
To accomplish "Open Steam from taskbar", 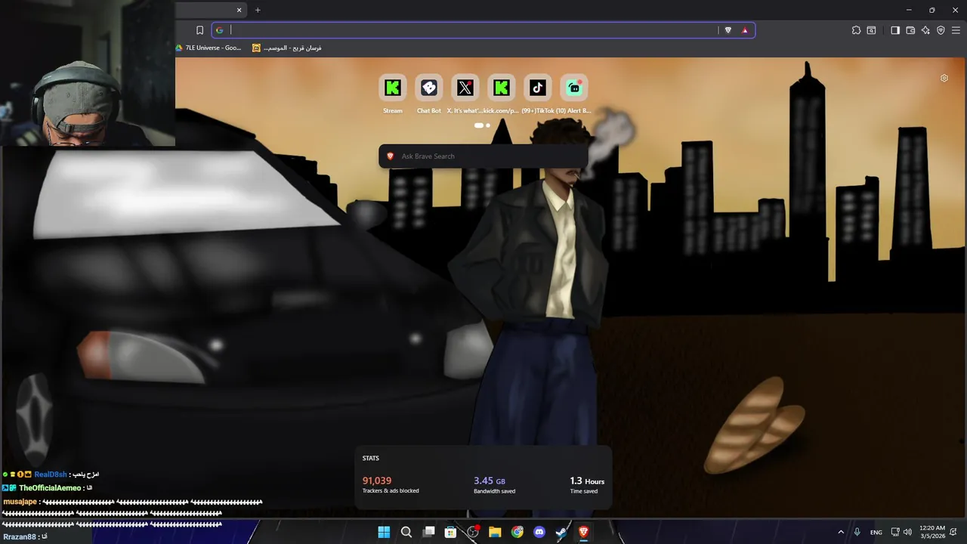I will click(x=561, y=532).
